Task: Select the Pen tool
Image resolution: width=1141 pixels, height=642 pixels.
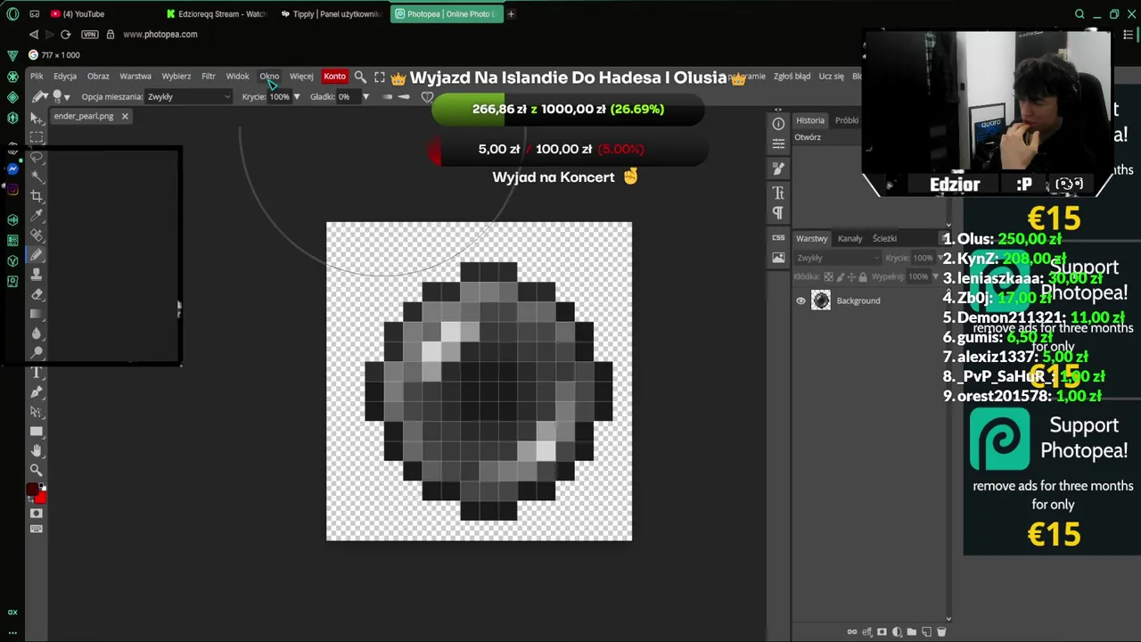Action: [x=37, y=391]
